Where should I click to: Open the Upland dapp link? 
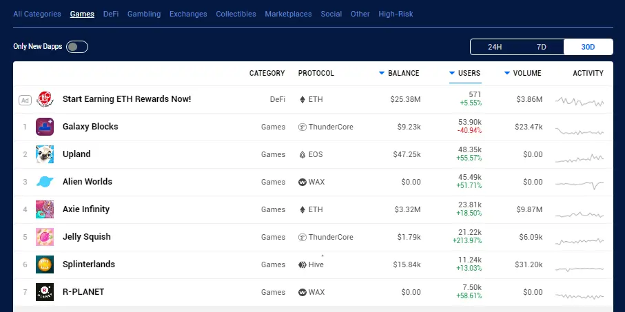click(76, 154)
